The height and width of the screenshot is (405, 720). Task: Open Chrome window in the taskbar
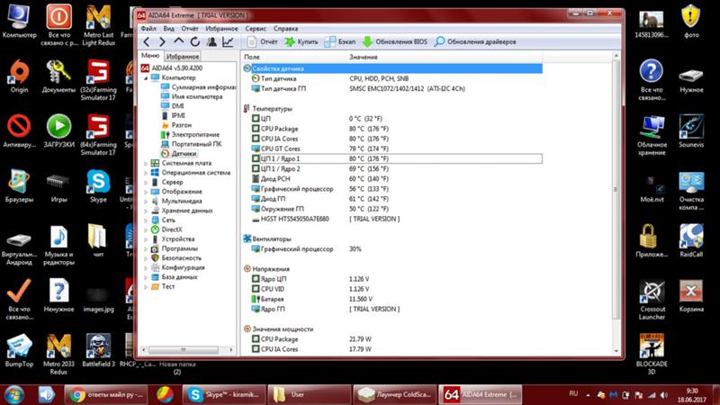pyautogui.click(x=106, y=394)
